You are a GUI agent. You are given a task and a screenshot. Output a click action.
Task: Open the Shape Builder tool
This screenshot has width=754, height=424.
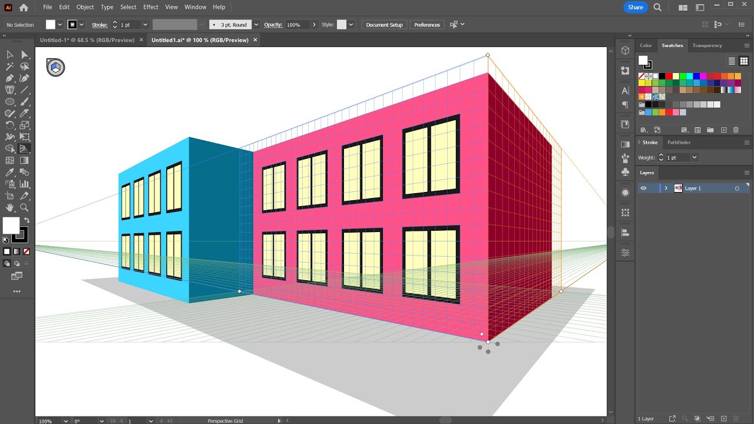click(9, 148)
